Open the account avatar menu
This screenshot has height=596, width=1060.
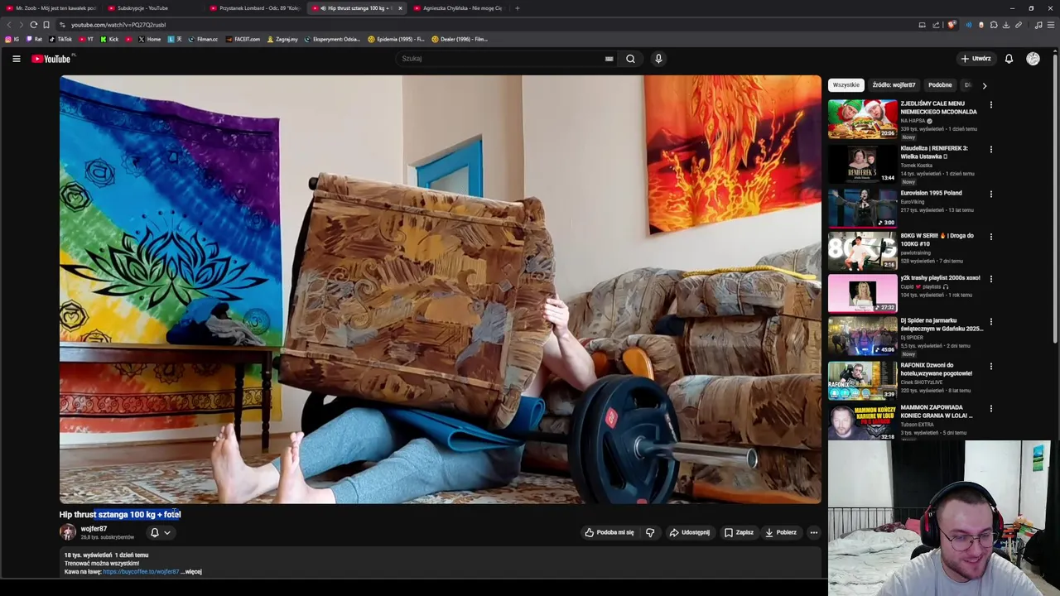coord(1033,59)
